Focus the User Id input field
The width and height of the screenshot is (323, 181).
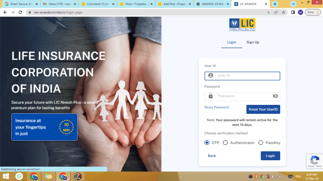pyautogui.click(x=246, y=76)
